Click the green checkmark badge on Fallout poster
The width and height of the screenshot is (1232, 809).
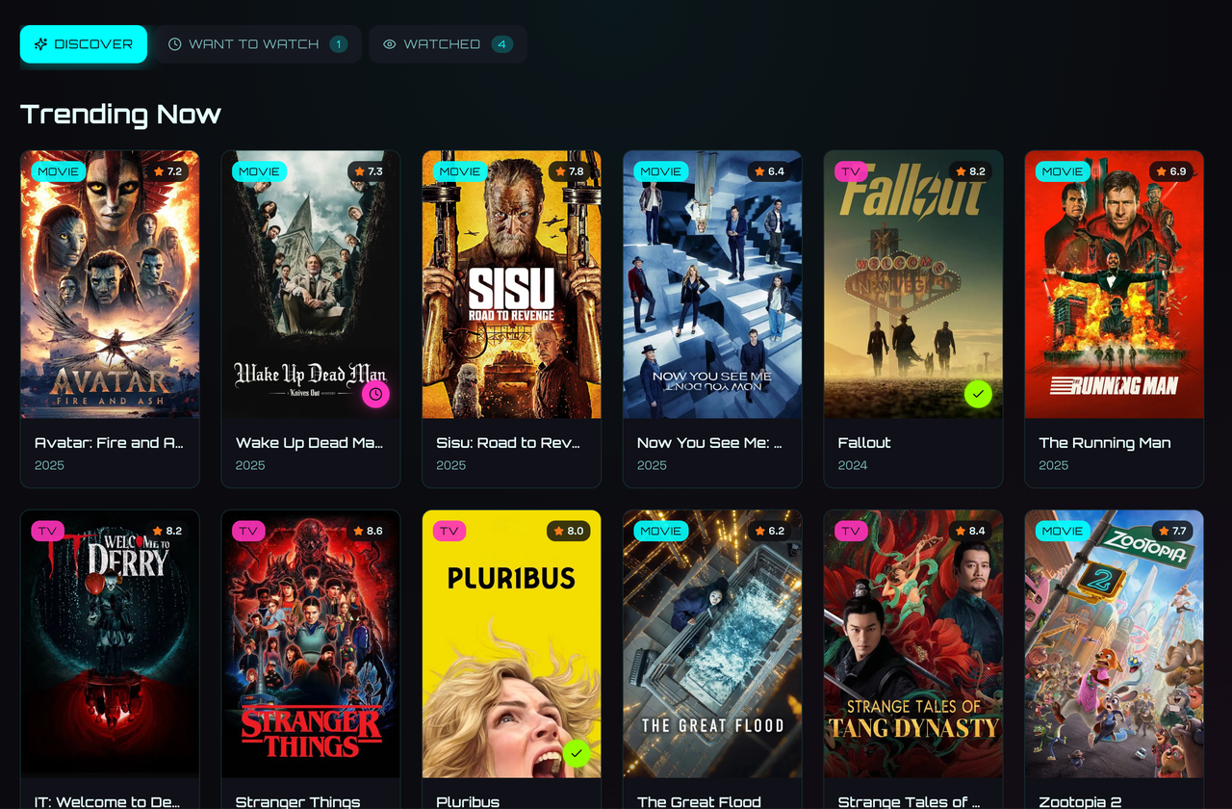[978, 394]
